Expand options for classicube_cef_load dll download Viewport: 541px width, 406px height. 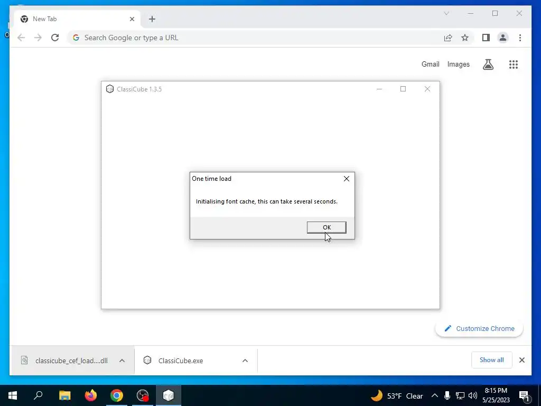coord(122,361)
